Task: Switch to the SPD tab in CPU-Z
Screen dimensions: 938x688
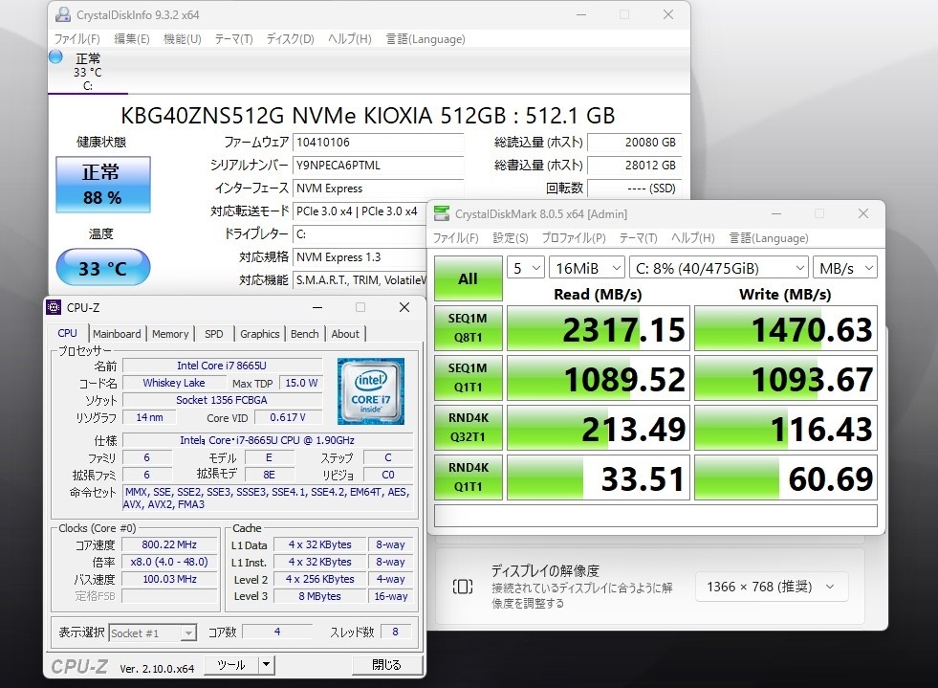Action: click(213, 334)
